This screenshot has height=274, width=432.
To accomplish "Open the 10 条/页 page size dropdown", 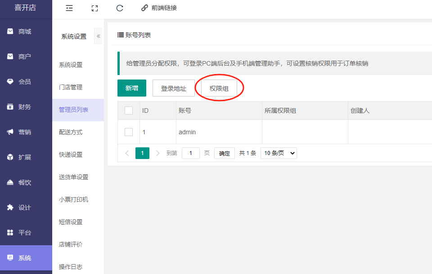I will click(279, 153).
